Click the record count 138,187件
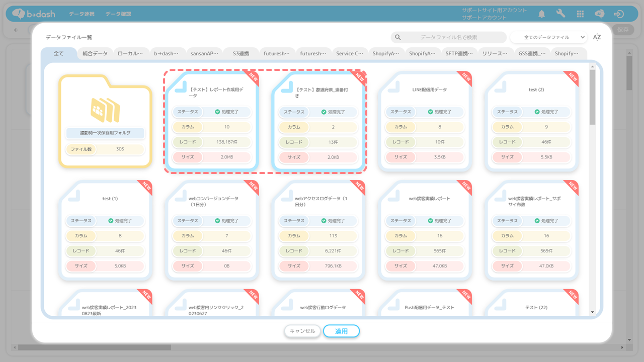The height and width of the screenshot is (362, 644). pyautogui.click(x=226, y=142)
